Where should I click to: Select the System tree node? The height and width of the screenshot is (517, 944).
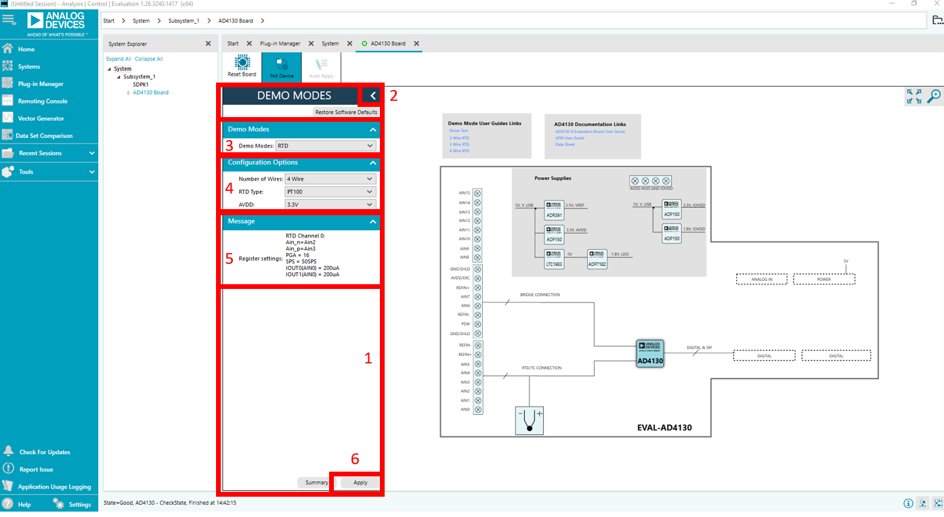tap(123, 68)
